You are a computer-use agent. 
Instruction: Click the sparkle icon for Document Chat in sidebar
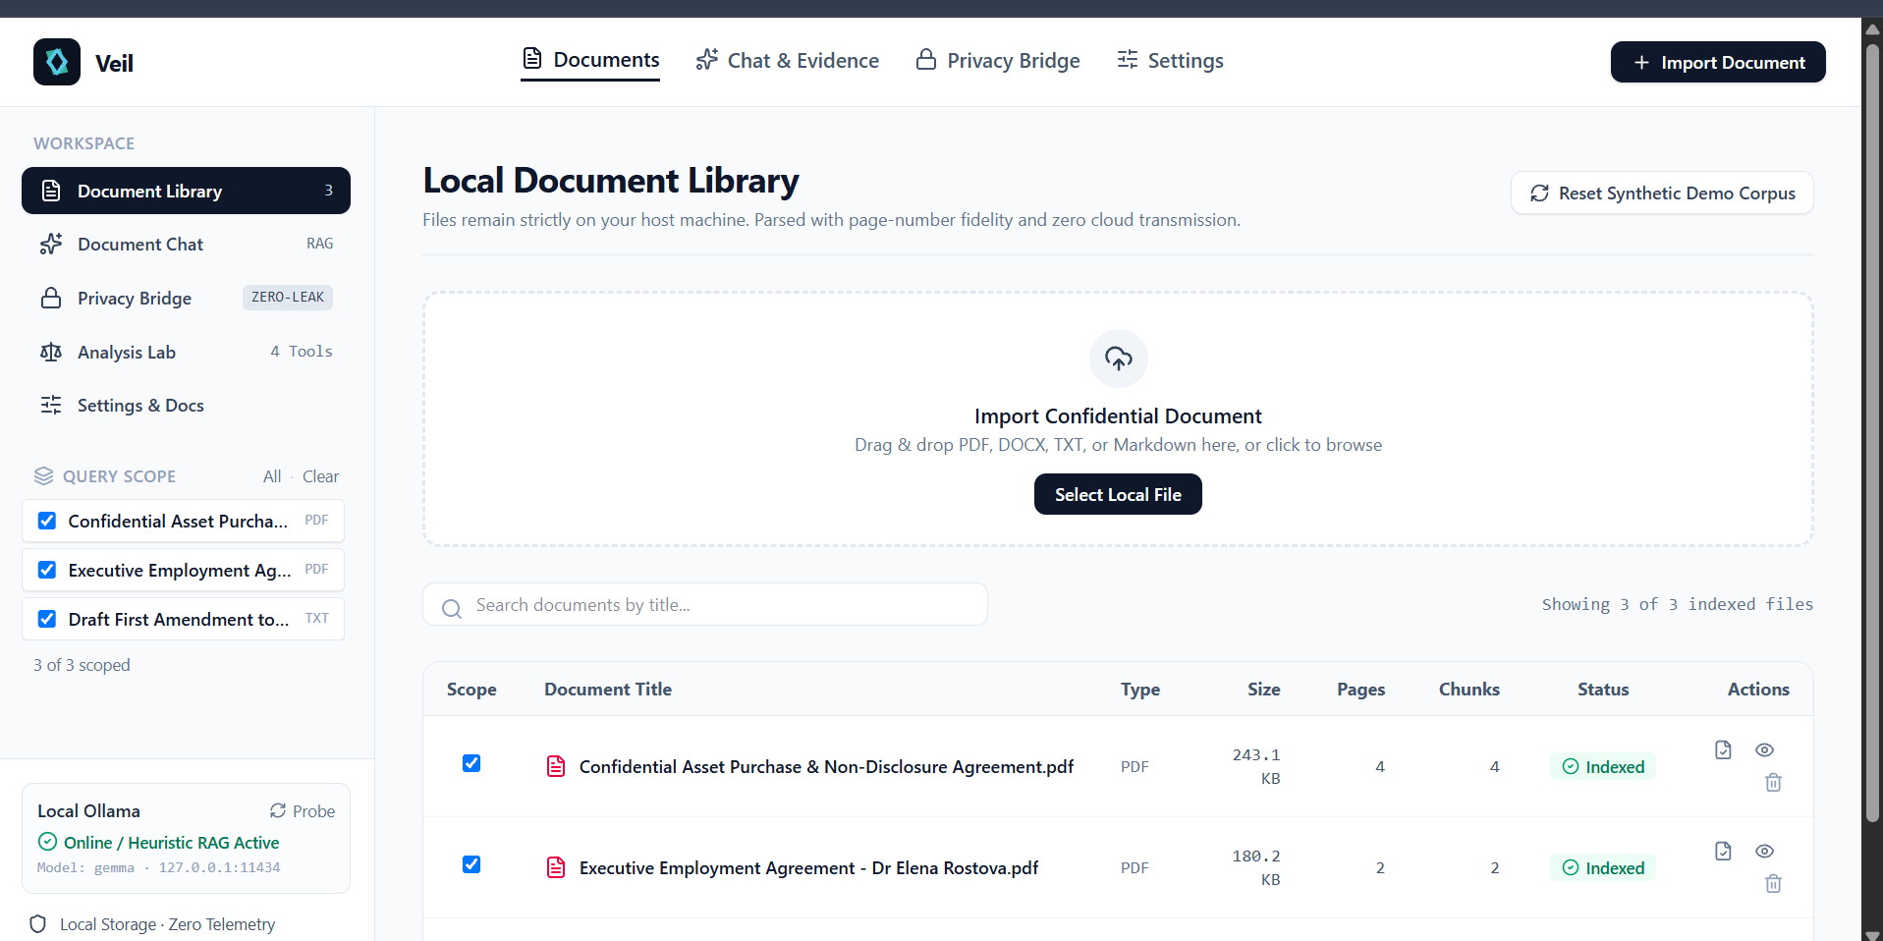[x=51, y=244]
